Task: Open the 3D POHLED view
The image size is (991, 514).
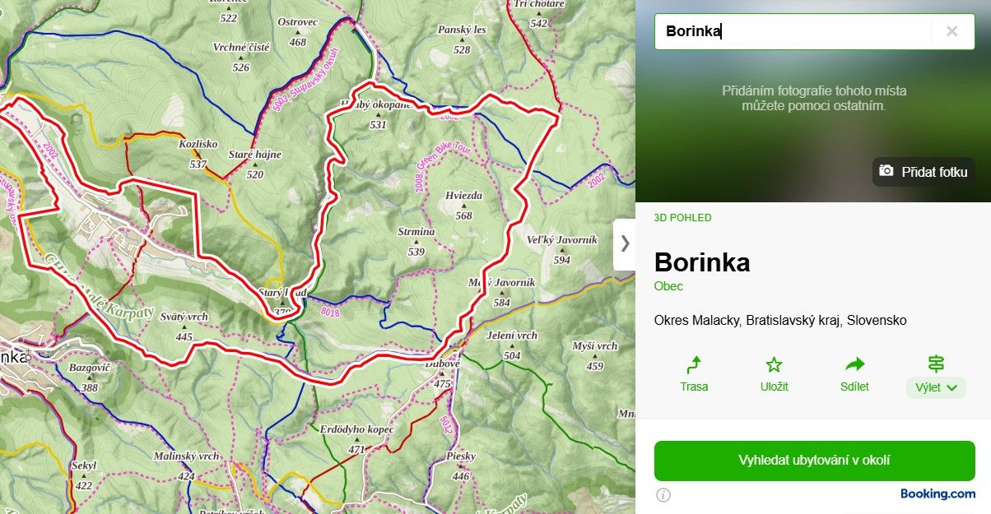Action: pyautogui.click(x=682, y=218)
